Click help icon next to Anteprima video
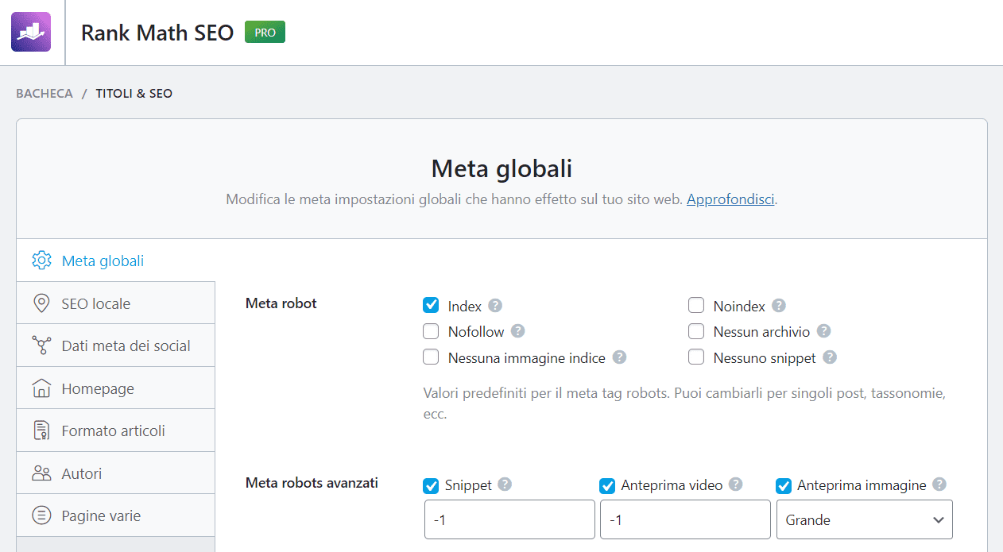 click(x=736, y=484)
